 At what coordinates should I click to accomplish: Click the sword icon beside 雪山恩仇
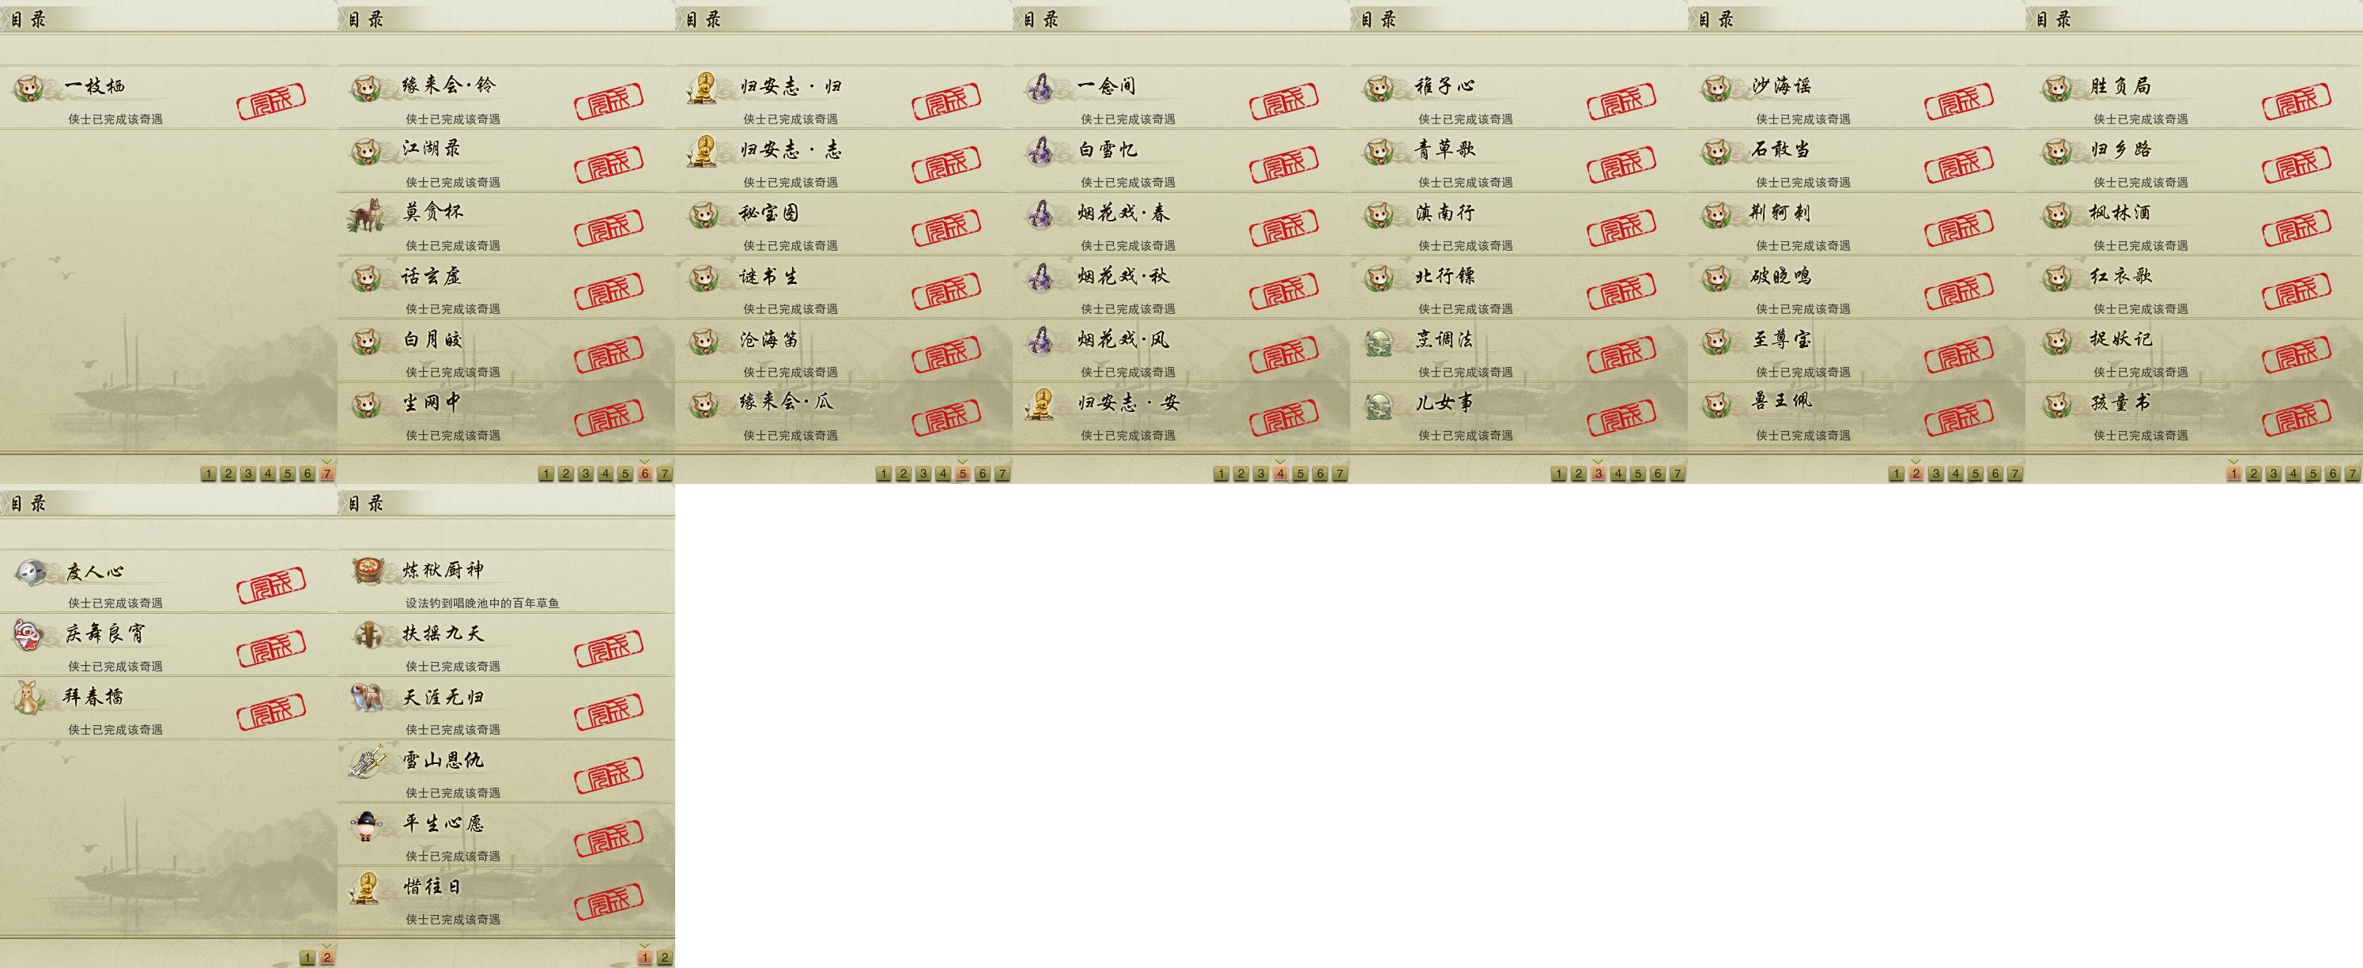(367, 762)
